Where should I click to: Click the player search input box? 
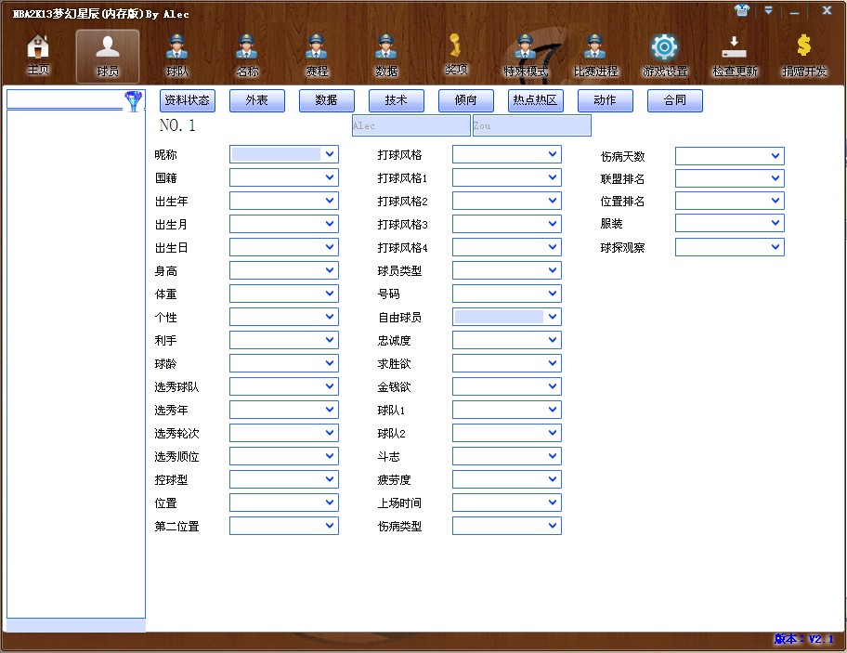click(x=65, y=99)
